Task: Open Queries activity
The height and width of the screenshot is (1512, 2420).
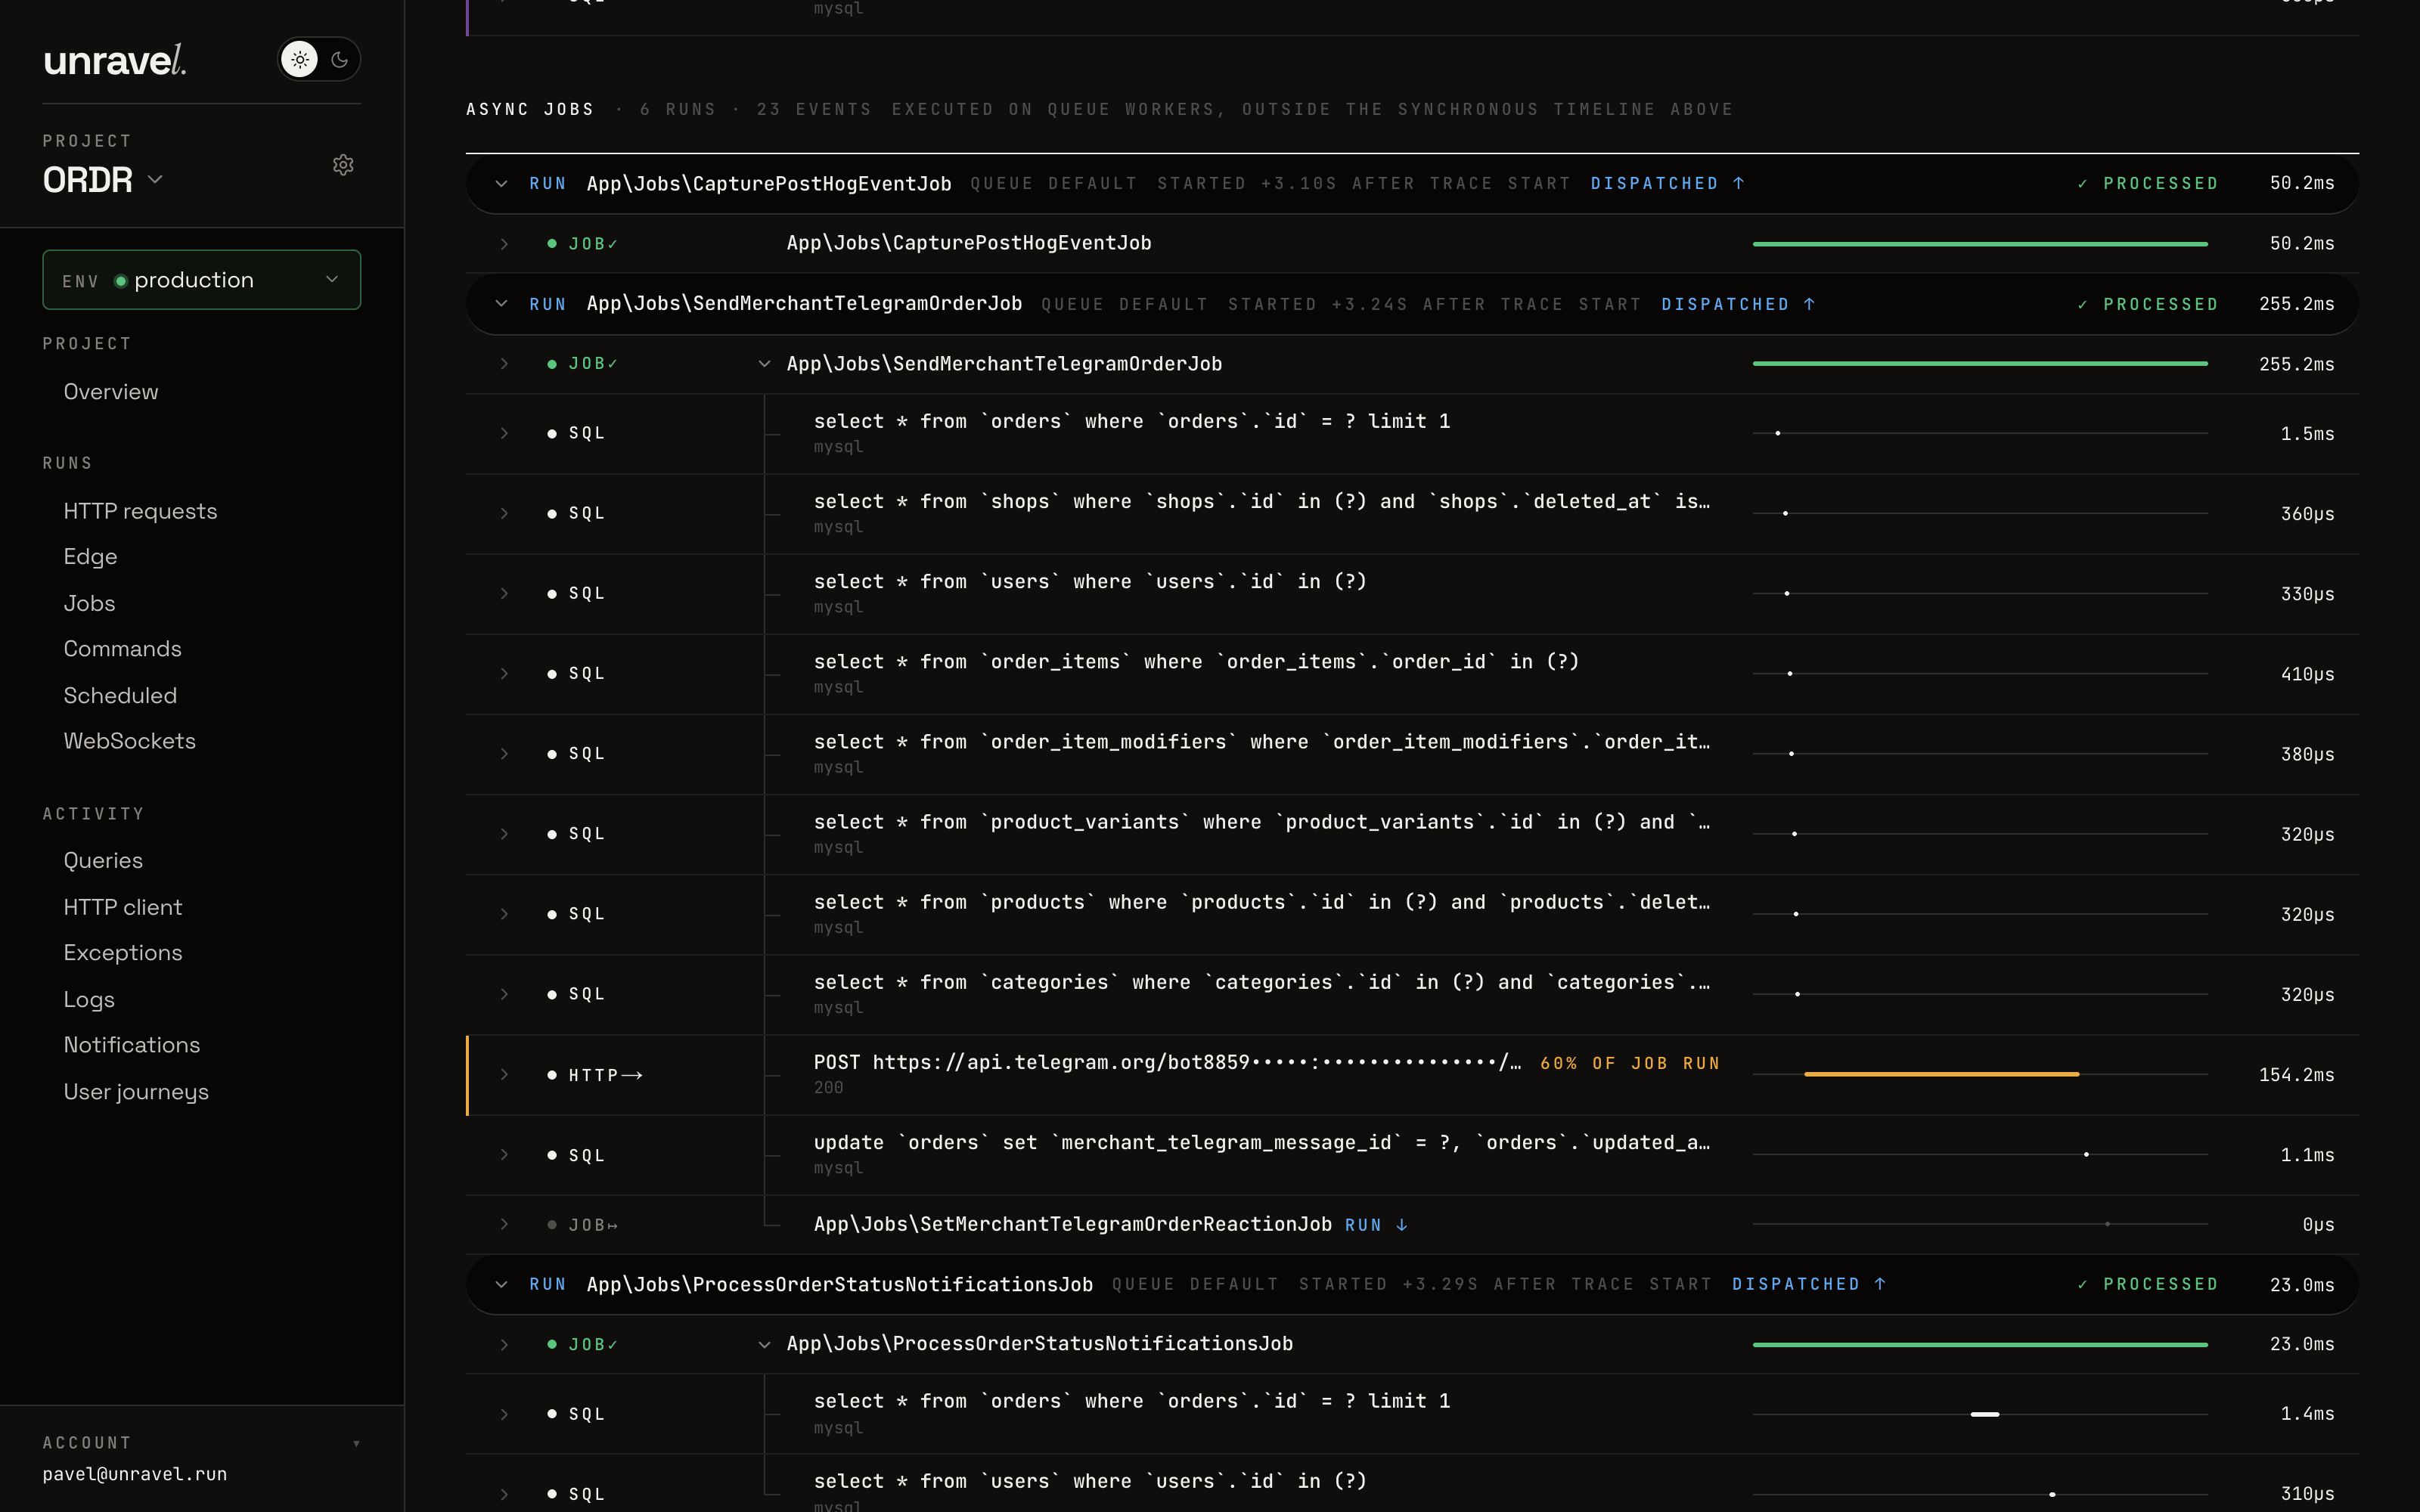Action: click(x=103, y=861)
